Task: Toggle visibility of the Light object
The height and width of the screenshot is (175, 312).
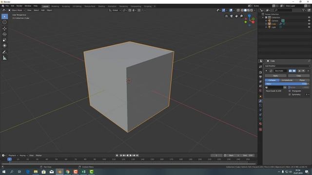Action: (x=309, y=27)
